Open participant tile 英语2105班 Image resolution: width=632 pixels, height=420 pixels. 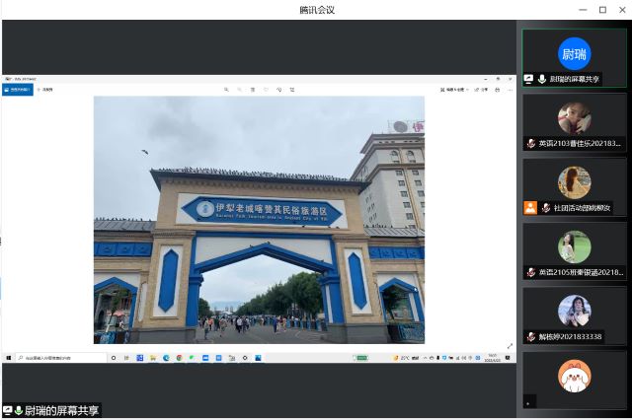[574, 251]
